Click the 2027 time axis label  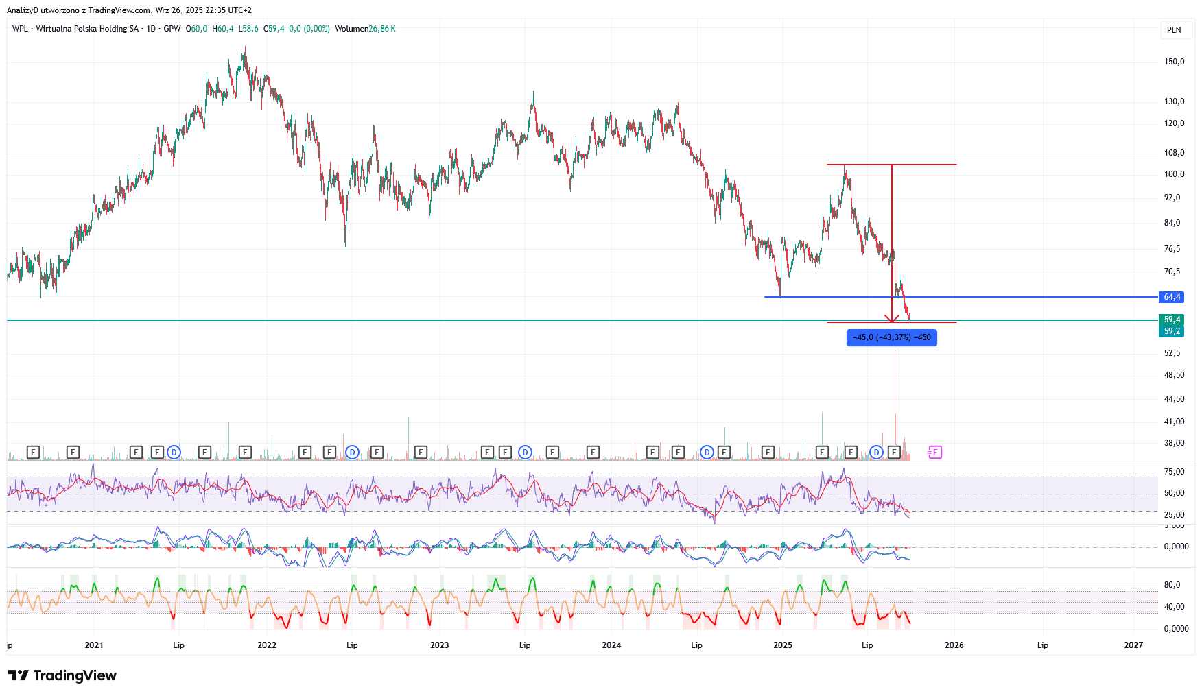pyautogui.click(x=1133, y=645)
